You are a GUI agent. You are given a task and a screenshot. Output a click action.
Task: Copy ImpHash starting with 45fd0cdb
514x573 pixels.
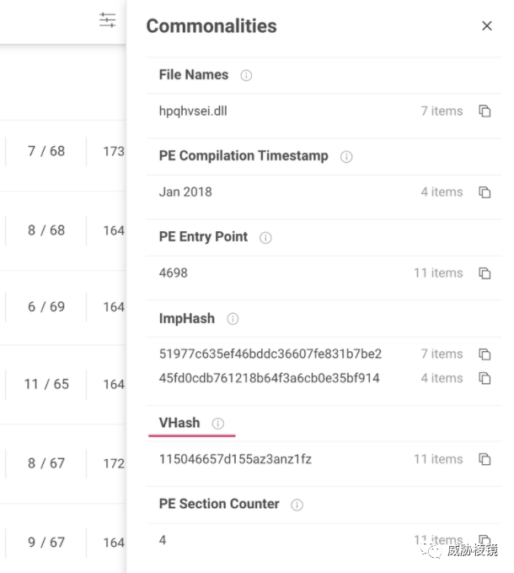point(485,378)
